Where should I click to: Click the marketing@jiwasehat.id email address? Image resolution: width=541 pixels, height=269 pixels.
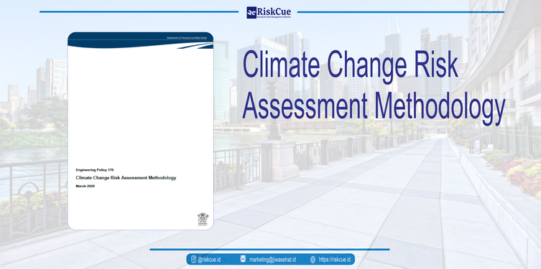[272, 260]
